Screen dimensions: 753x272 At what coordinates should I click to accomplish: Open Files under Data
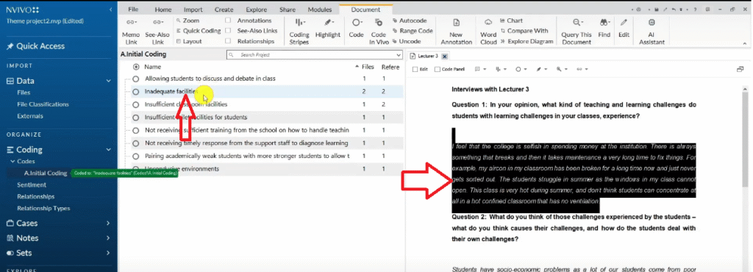pos(24,93)
